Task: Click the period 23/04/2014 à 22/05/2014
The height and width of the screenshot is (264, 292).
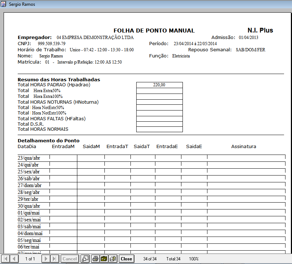Action: (195, 44)
